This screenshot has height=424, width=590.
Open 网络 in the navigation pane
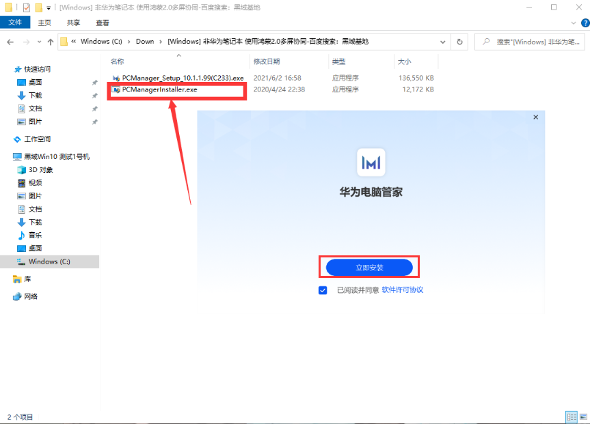click(31, 296)
